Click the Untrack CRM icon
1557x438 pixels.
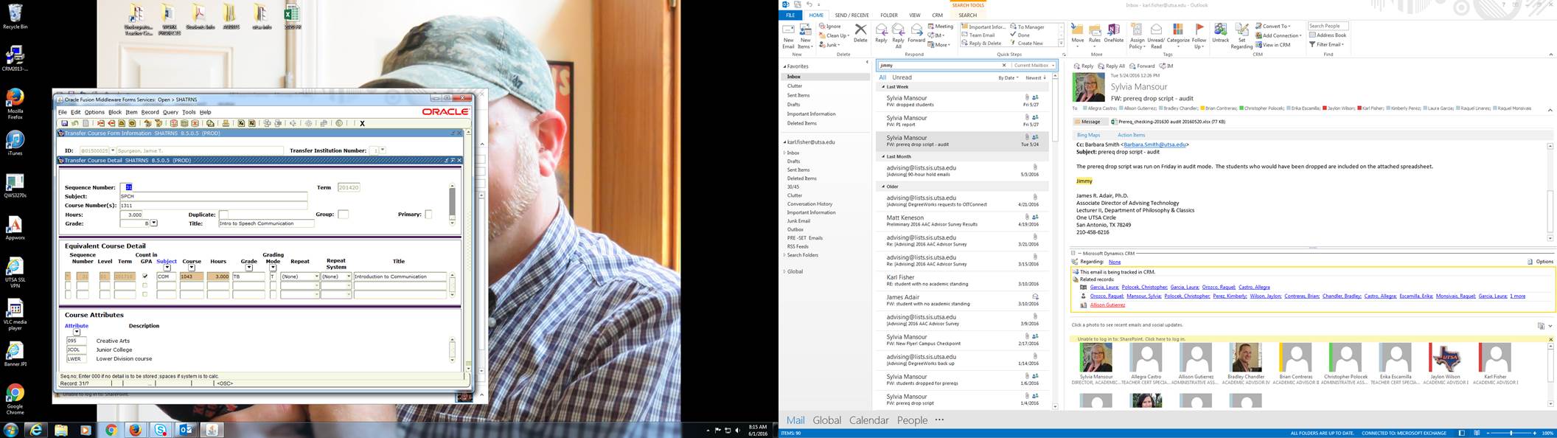[1220, 34]
